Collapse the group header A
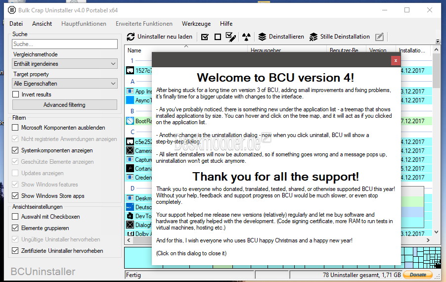The image size is (446, 282). coord(133,82)
